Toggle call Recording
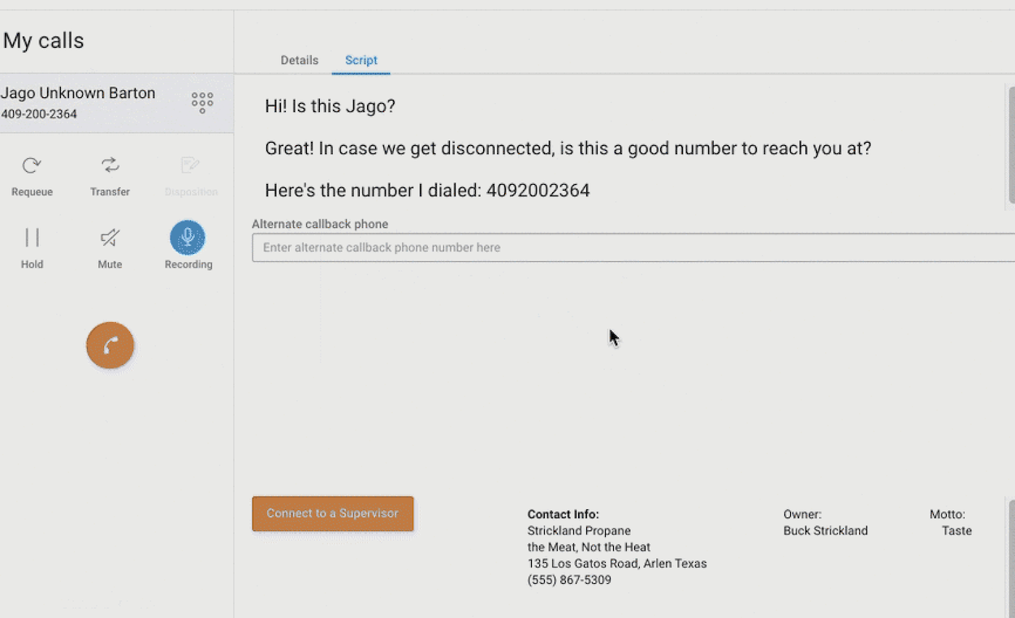 point(188,238)
